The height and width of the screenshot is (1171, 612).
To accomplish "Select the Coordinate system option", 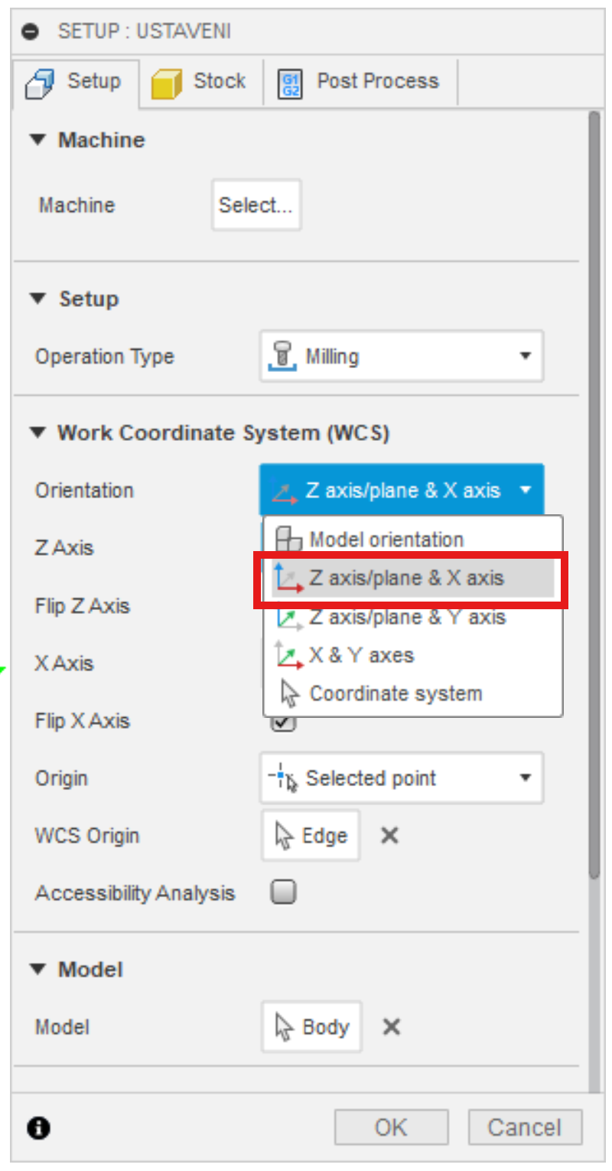I will 395,694.
